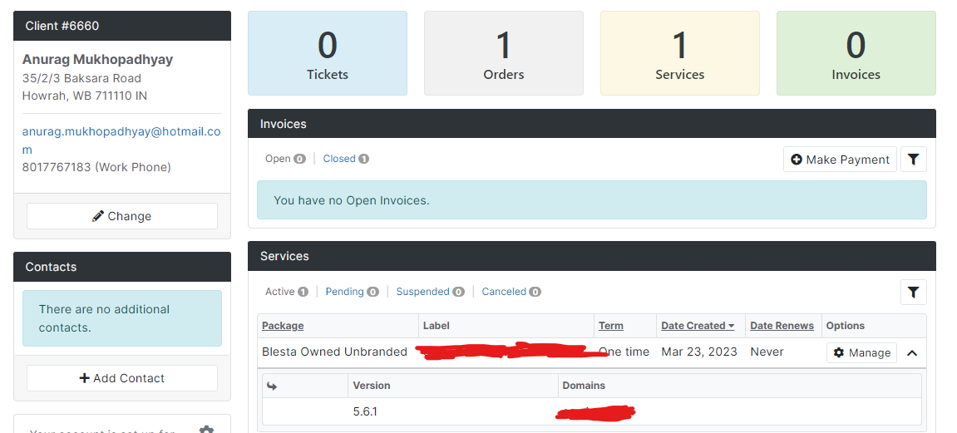957x433 pixels.
Task: Select the Open invoices tab
Action: coord(285,159)
